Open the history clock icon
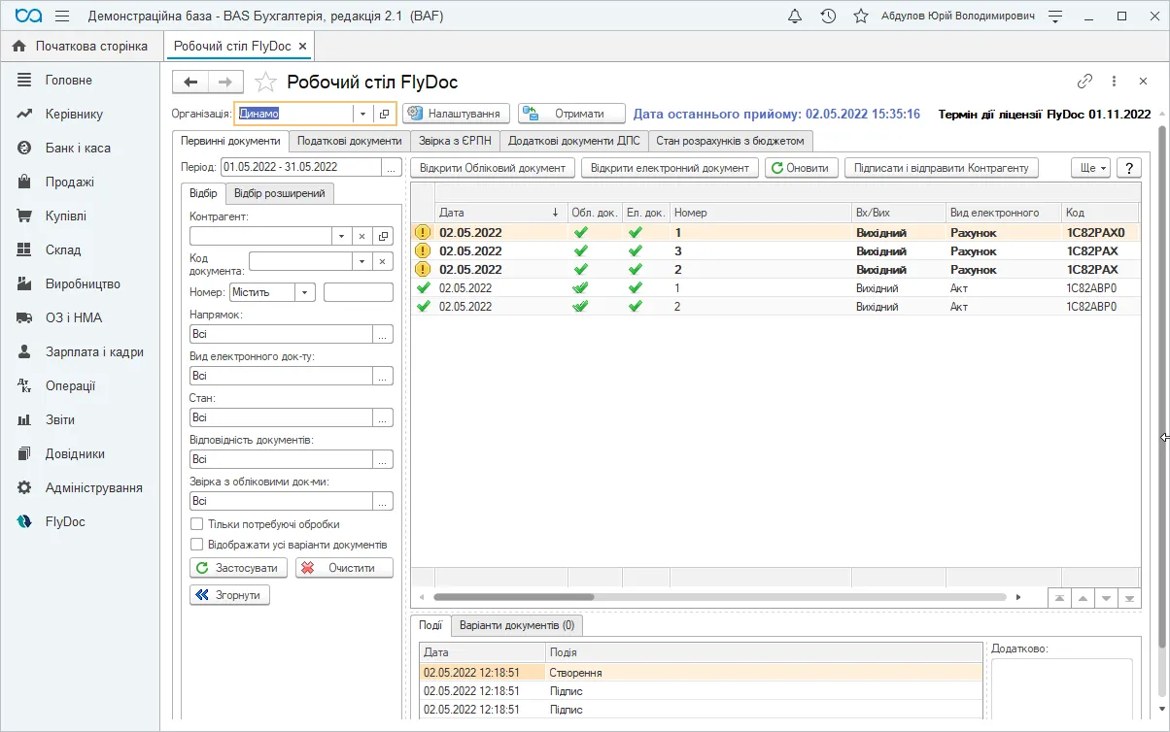1170x732 pixels. [x=828, y=17]
